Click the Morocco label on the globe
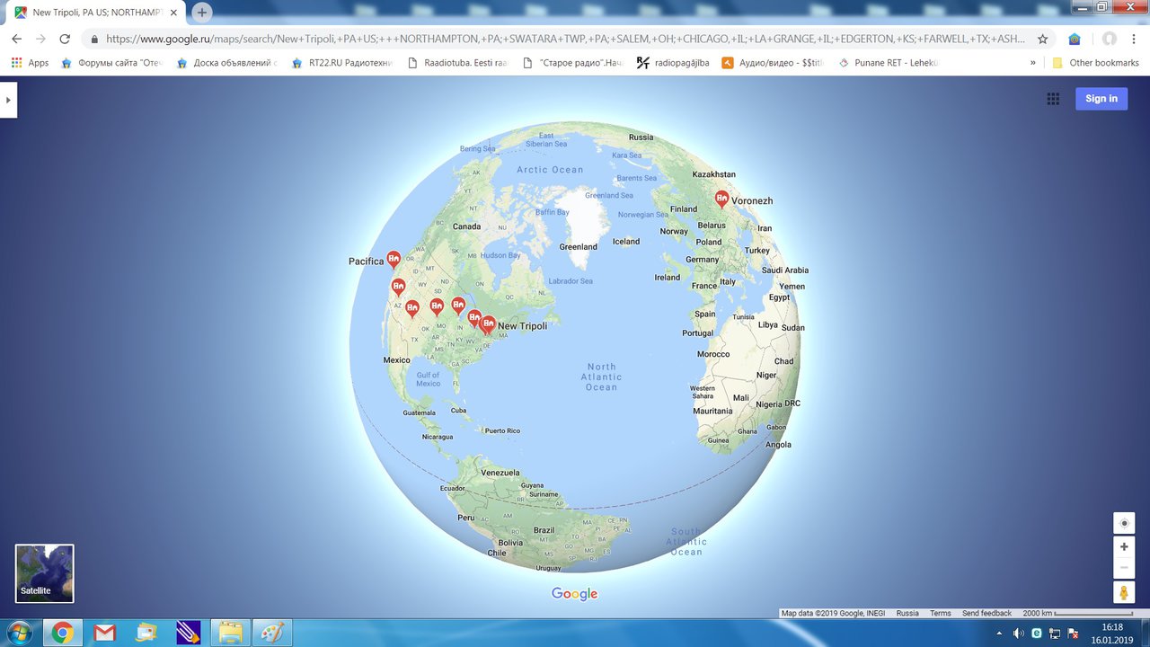This screenshot has width=1150, height=647. (713, 354)
